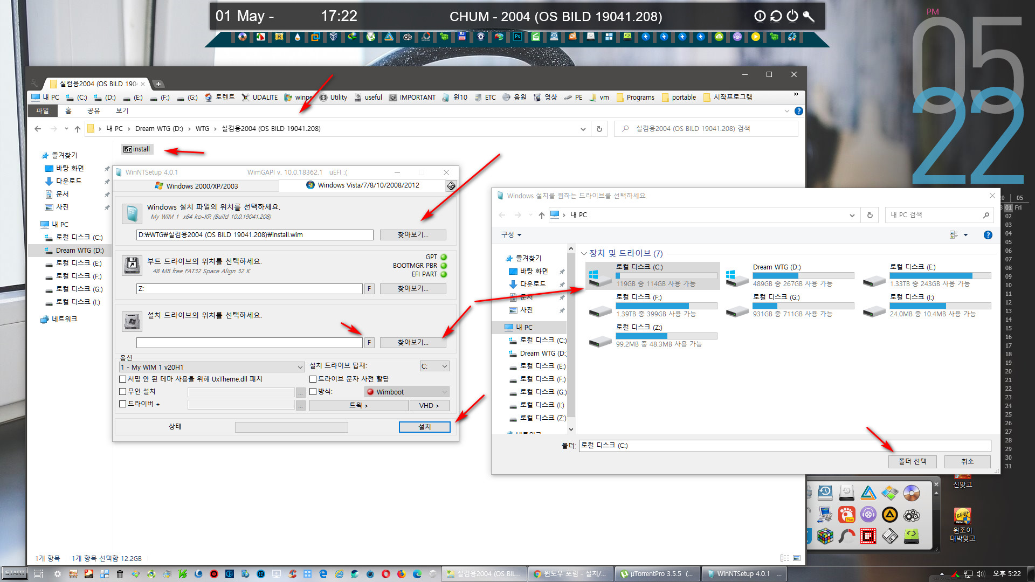Check the 드라이버 + checkbox

(x=122, y=404)
